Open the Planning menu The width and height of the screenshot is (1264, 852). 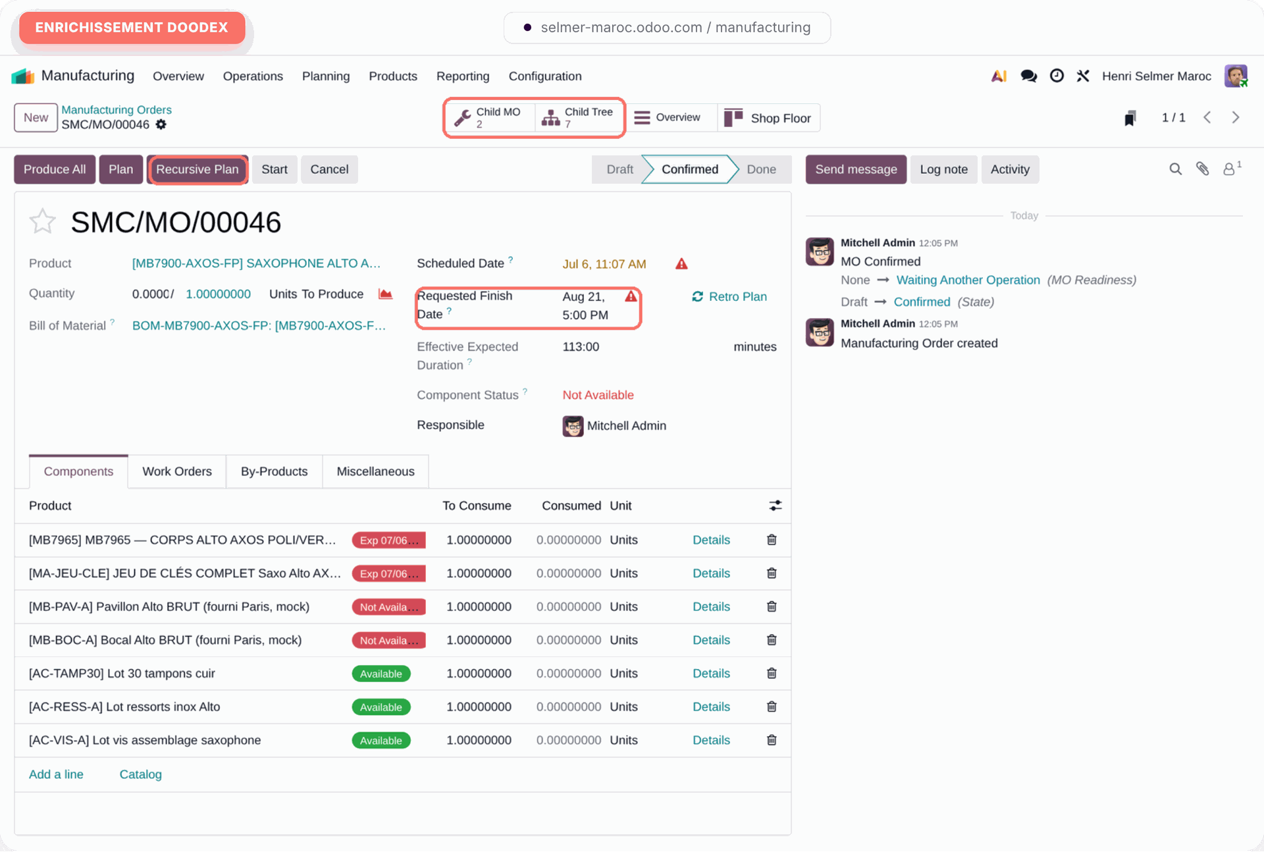(326, 76)
